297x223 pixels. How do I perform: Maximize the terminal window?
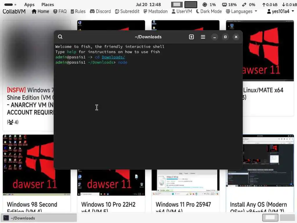point(225,37)
